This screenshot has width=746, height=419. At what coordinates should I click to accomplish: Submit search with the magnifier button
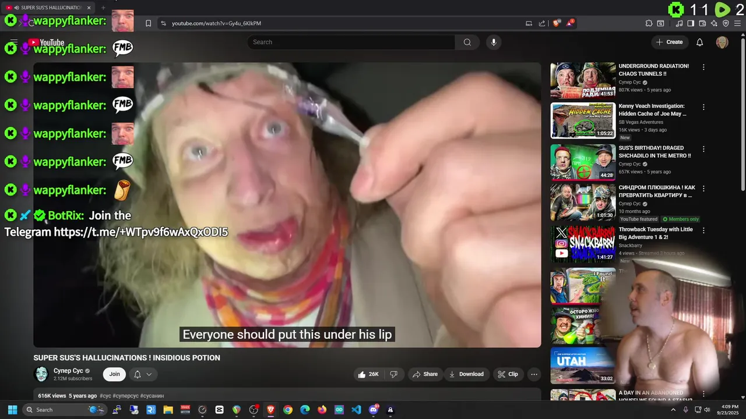[x=467, y=42]
